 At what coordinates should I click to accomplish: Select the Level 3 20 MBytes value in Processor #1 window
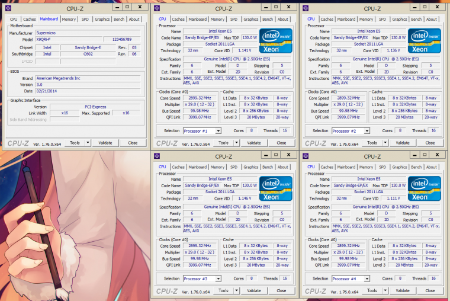256,117
